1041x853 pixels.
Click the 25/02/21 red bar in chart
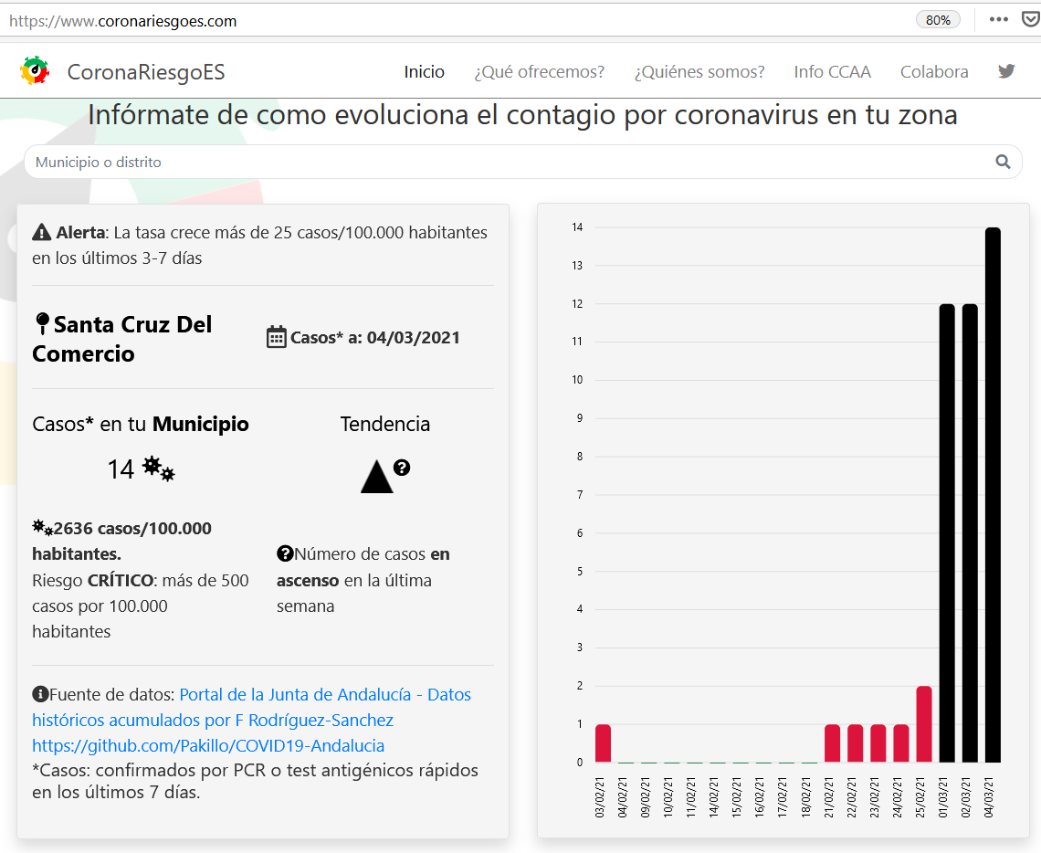pyautogui.click(x=923, y=724)
